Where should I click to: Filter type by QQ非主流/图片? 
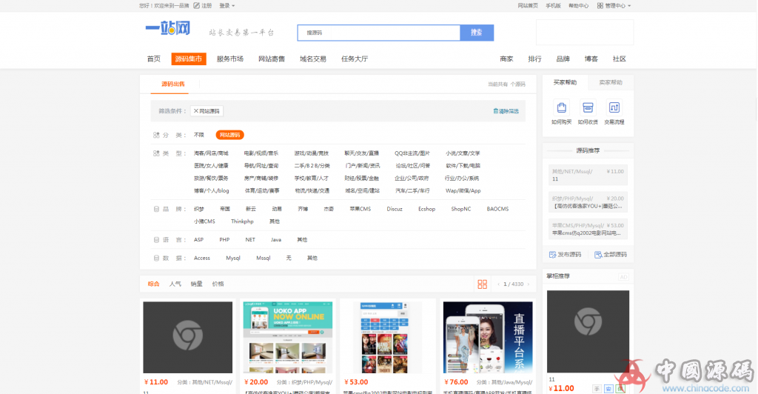[x=412, y=153]
